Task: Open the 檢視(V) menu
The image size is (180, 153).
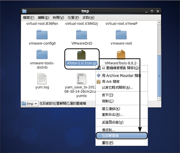Action: [x=58, y=18]
